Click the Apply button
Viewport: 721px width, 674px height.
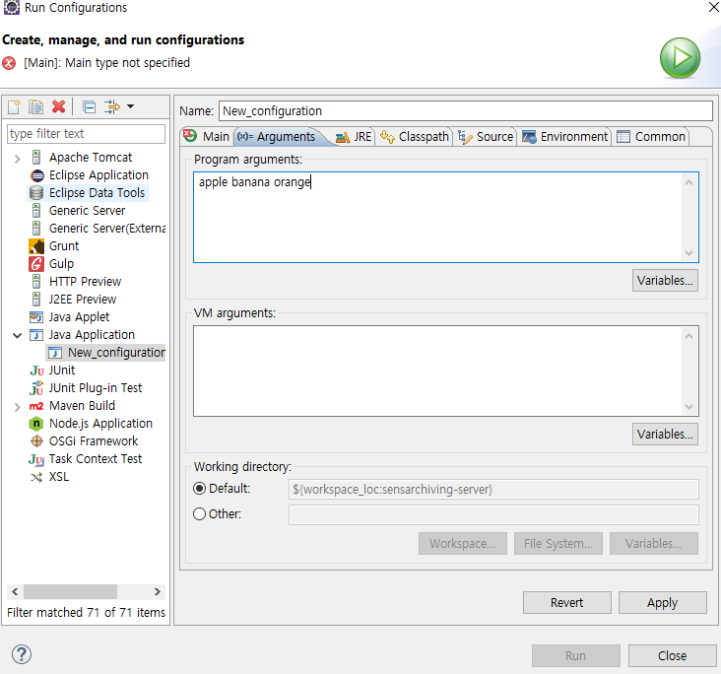pyautogui.click(x=662, y=602)
